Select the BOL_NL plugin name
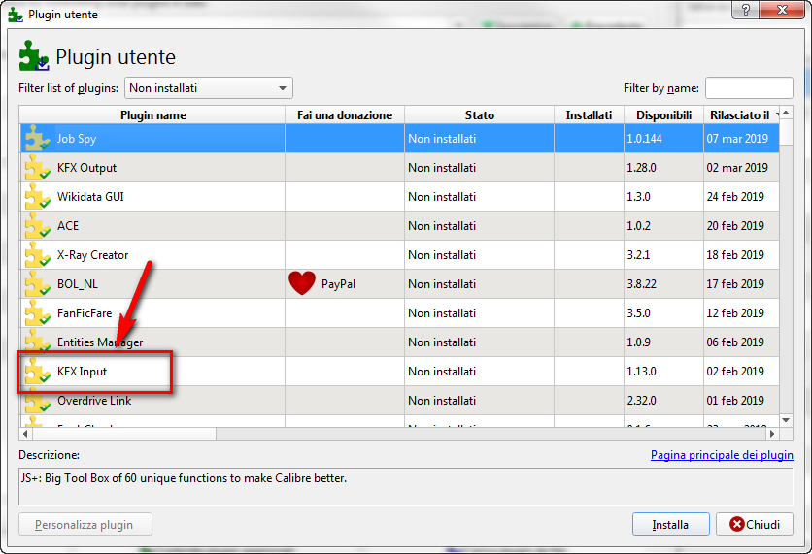 [78, 284]
